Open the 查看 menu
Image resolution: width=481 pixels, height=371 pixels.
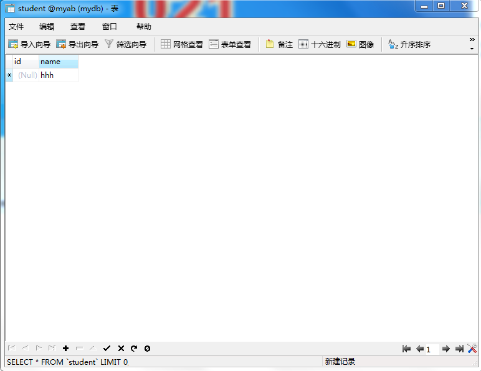tap(78, 27)
